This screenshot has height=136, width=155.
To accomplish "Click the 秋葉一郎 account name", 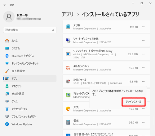I will tap(22, 15).
